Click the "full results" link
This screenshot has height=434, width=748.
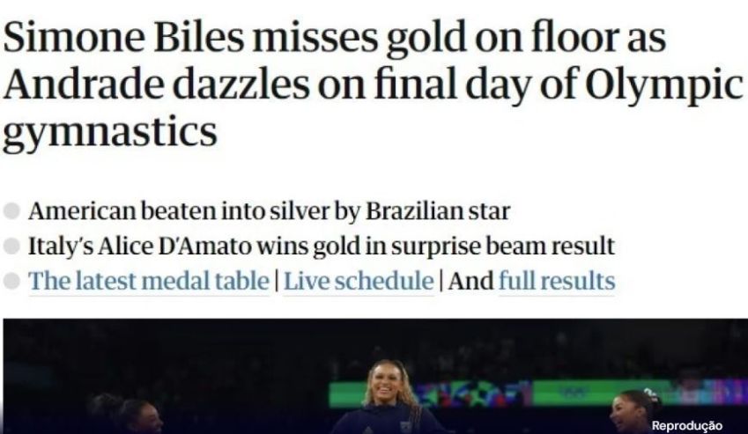coord(557,282)
